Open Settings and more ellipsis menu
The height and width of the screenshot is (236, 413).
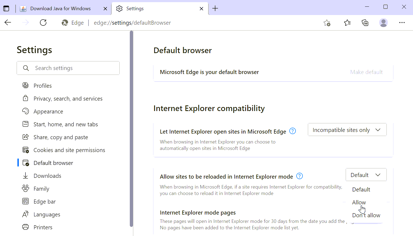coord(402,23)
